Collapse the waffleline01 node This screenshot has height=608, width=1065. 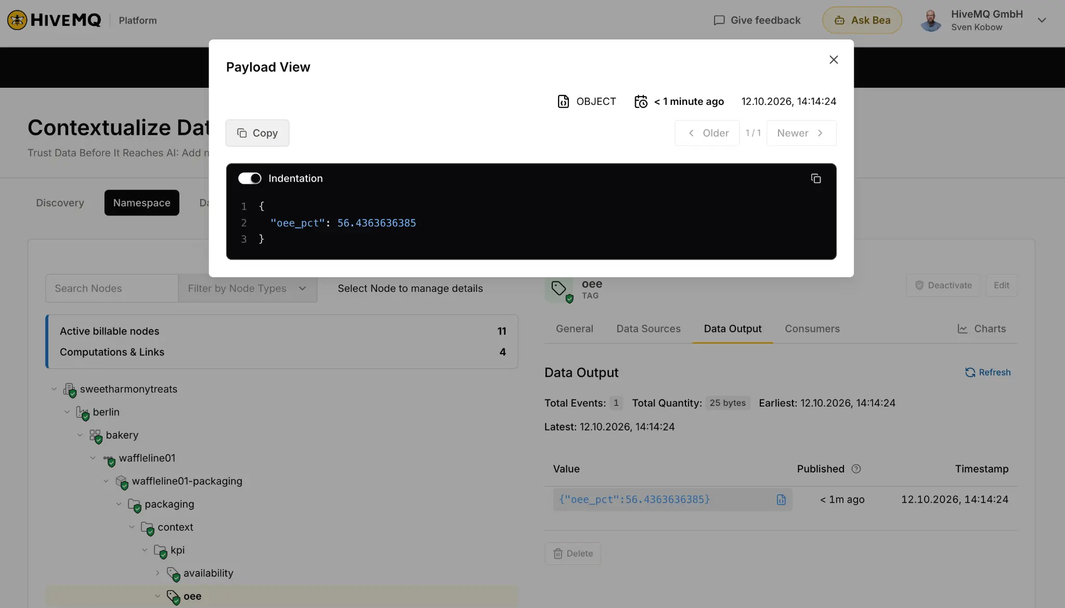click(93, 458)
